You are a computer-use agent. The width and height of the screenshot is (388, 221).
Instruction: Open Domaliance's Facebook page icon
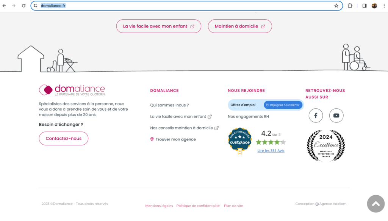316,116
